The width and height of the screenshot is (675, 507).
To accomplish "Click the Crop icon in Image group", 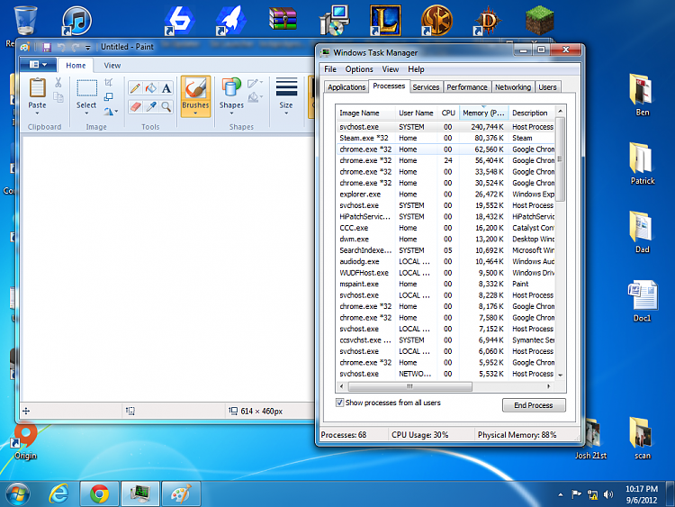I will point(109,82).
